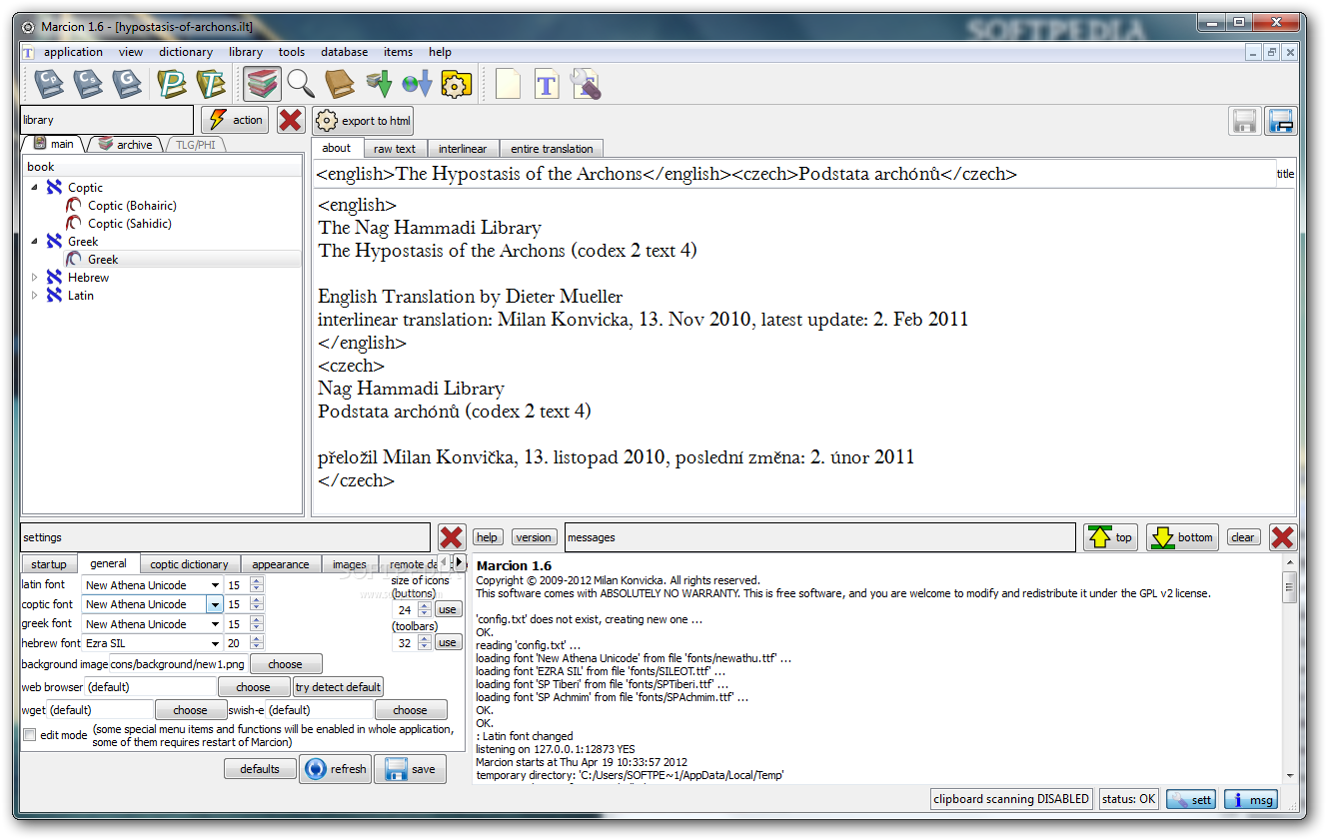Open the Cs dictionary toolbar icon
Viewport: 1327px width, 840px height.
[88, 84]
